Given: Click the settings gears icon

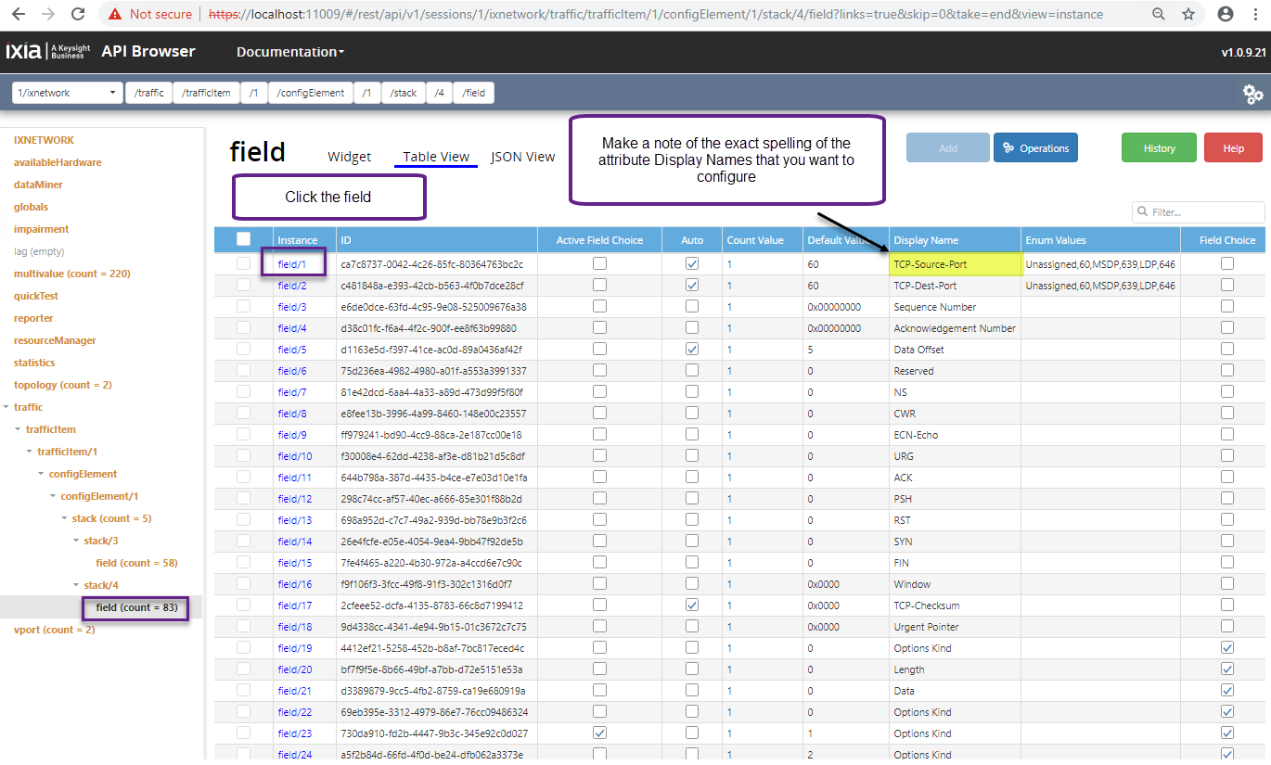Looking at the screenshot, I should tap(1252, 94).
